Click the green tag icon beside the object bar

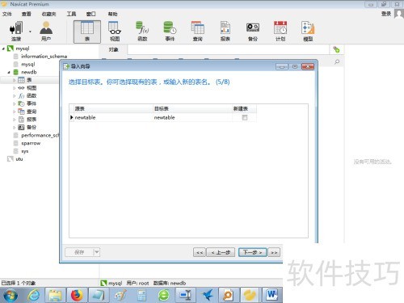[336, 49]
